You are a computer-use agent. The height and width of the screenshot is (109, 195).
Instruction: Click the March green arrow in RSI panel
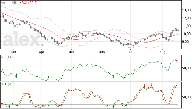(x=16, y=76)
